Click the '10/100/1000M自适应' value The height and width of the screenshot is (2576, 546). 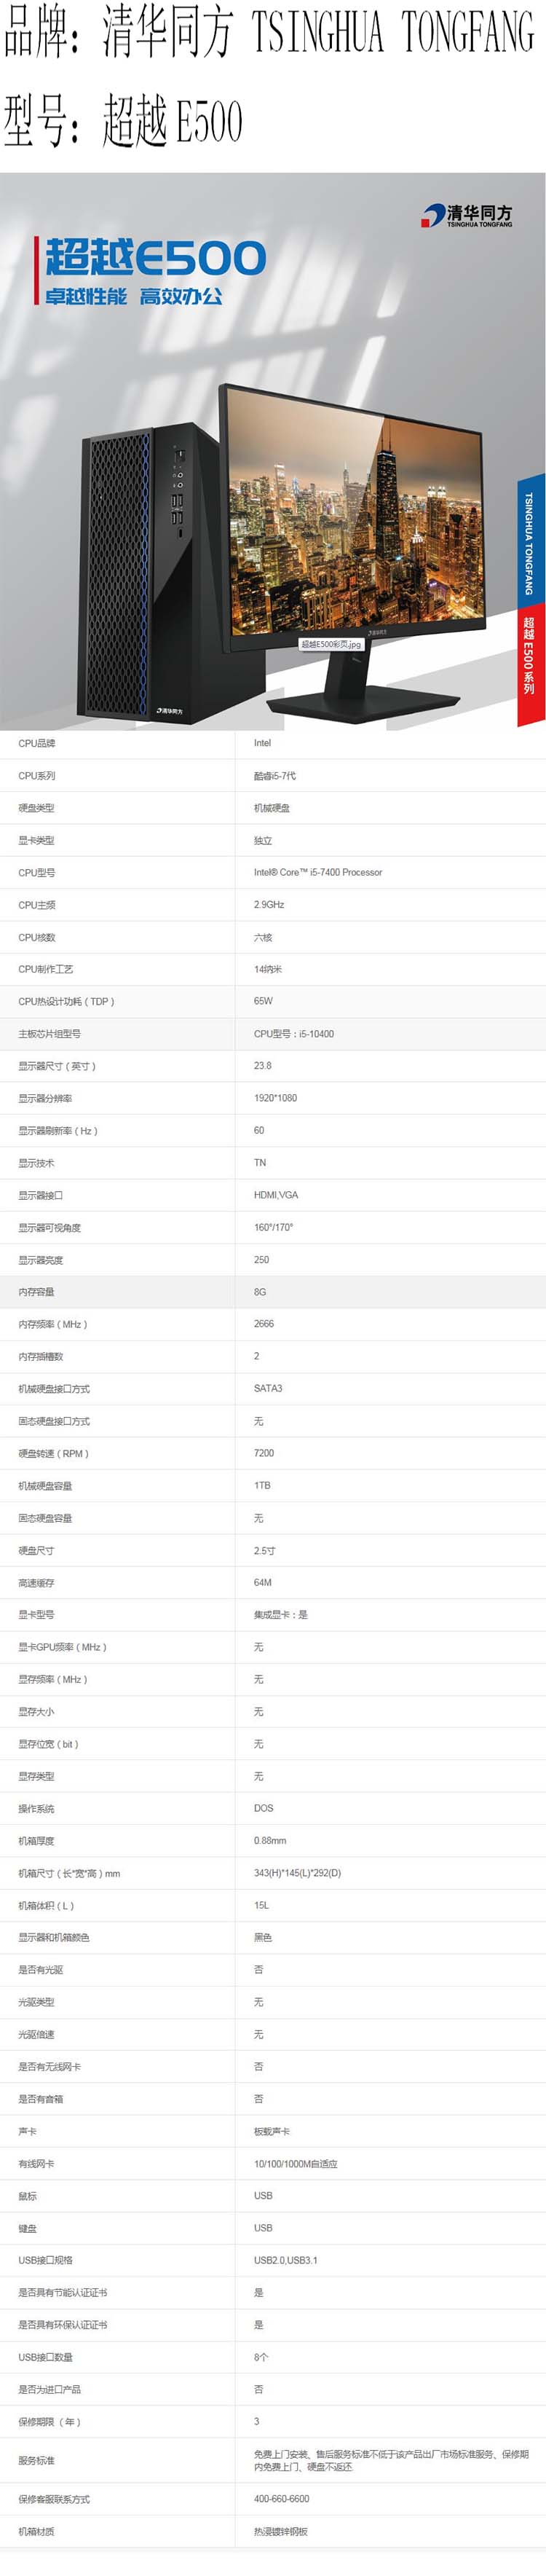tap(296, 2163)
